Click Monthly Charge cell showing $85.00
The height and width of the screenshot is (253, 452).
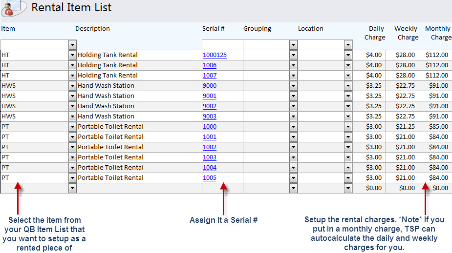(x=435, y=127)
